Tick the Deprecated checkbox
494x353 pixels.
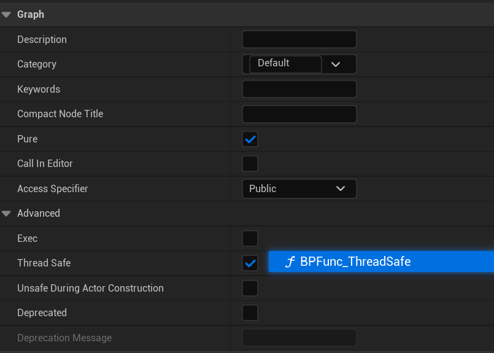(x=250, y=312)
